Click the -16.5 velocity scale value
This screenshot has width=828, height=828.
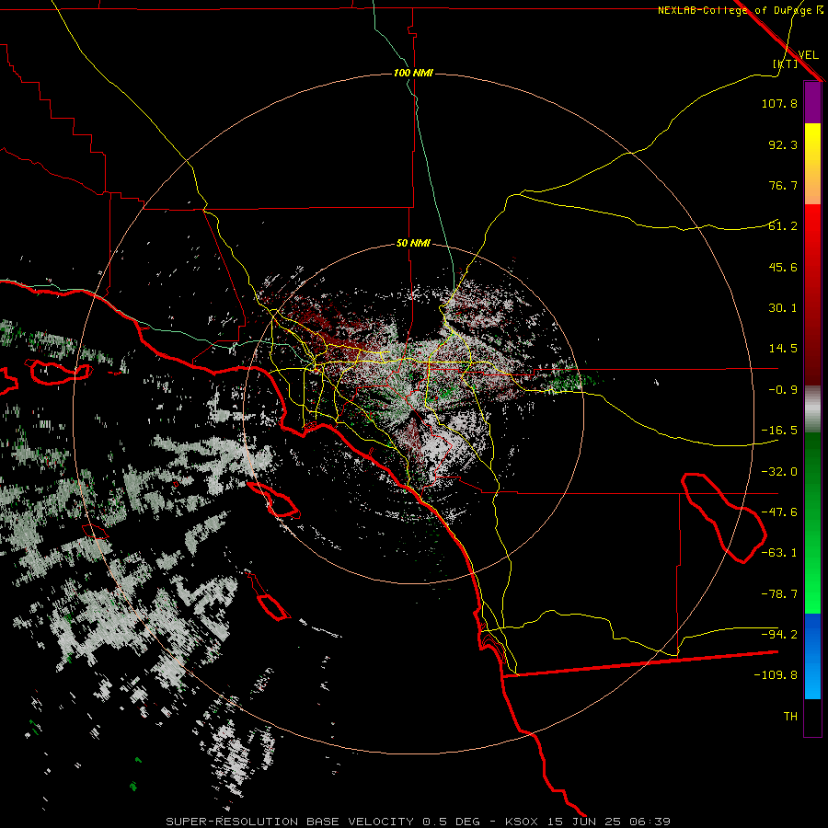(779, 431)
